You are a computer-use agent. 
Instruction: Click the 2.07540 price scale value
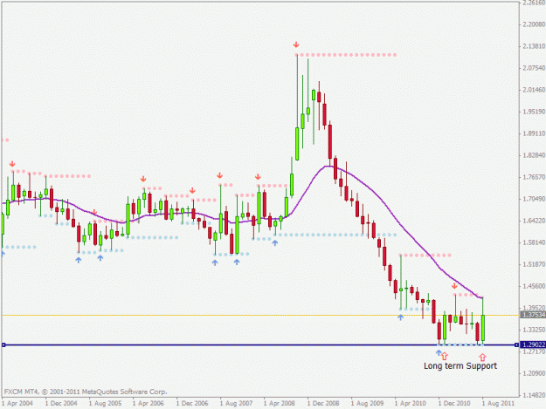pyautogui.click(x=534, y=68)
